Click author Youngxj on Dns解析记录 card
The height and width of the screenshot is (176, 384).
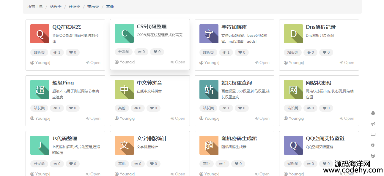pyautogui.click(x=294, y=63)
